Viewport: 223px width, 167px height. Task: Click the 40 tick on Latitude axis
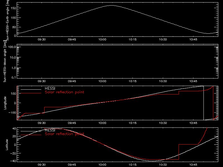click(14, 129)
